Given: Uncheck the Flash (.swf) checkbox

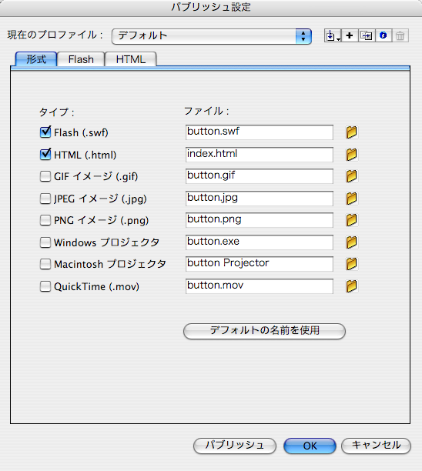Looking at the screenshot, I should point(45,132).
